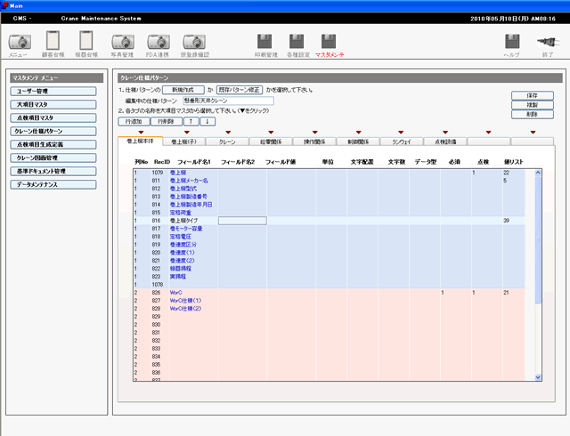The image size is (570, 436).
Task: Open the 写真管理 camera icon
Action: [x=123, y=42]
